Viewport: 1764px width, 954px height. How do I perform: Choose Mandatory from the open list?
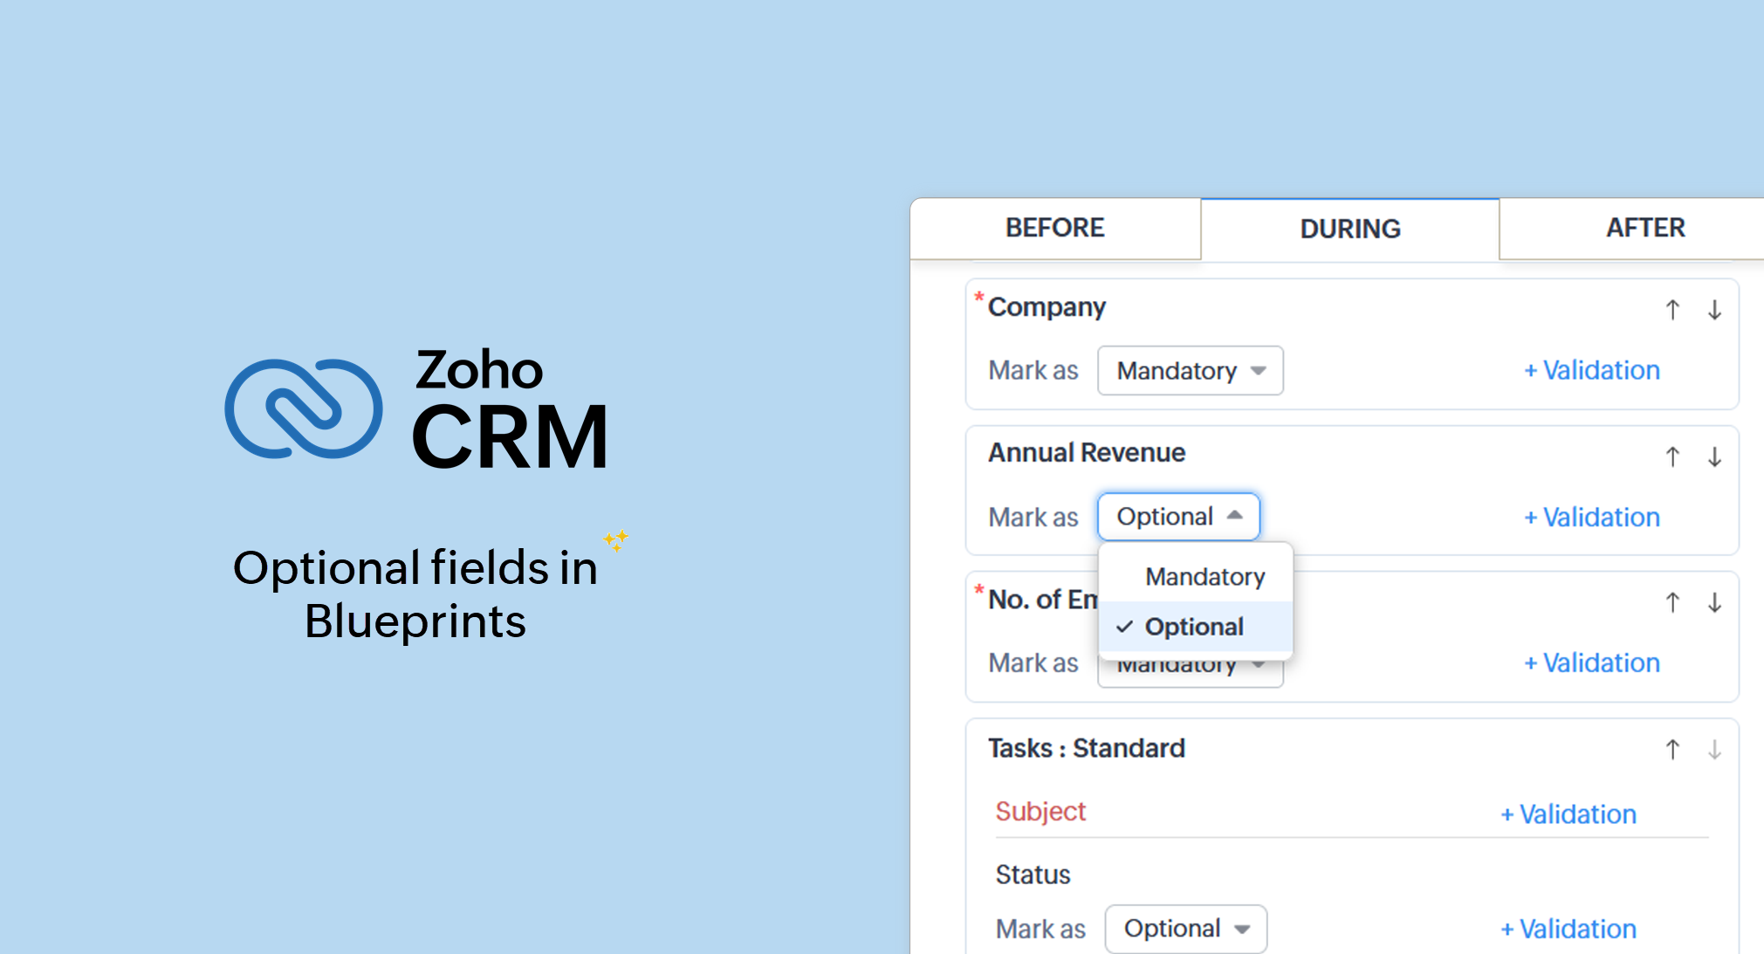(x=1205, y=577)
